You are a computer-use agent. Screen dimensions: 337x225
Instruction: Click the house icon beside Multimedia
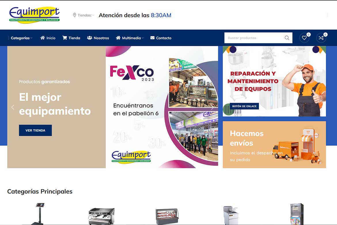tap(118, 38)
